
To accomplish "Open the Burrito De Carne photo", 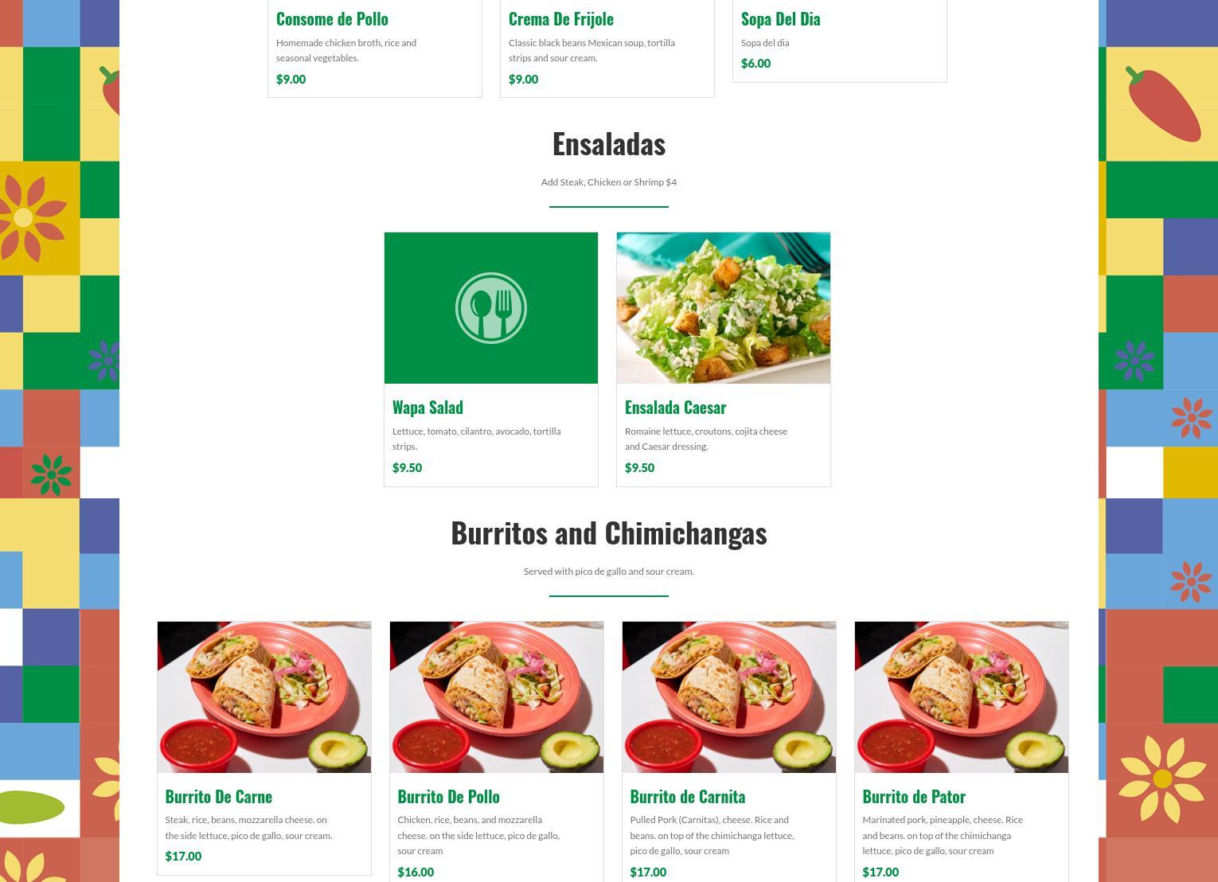I will [x=264, y=697].
